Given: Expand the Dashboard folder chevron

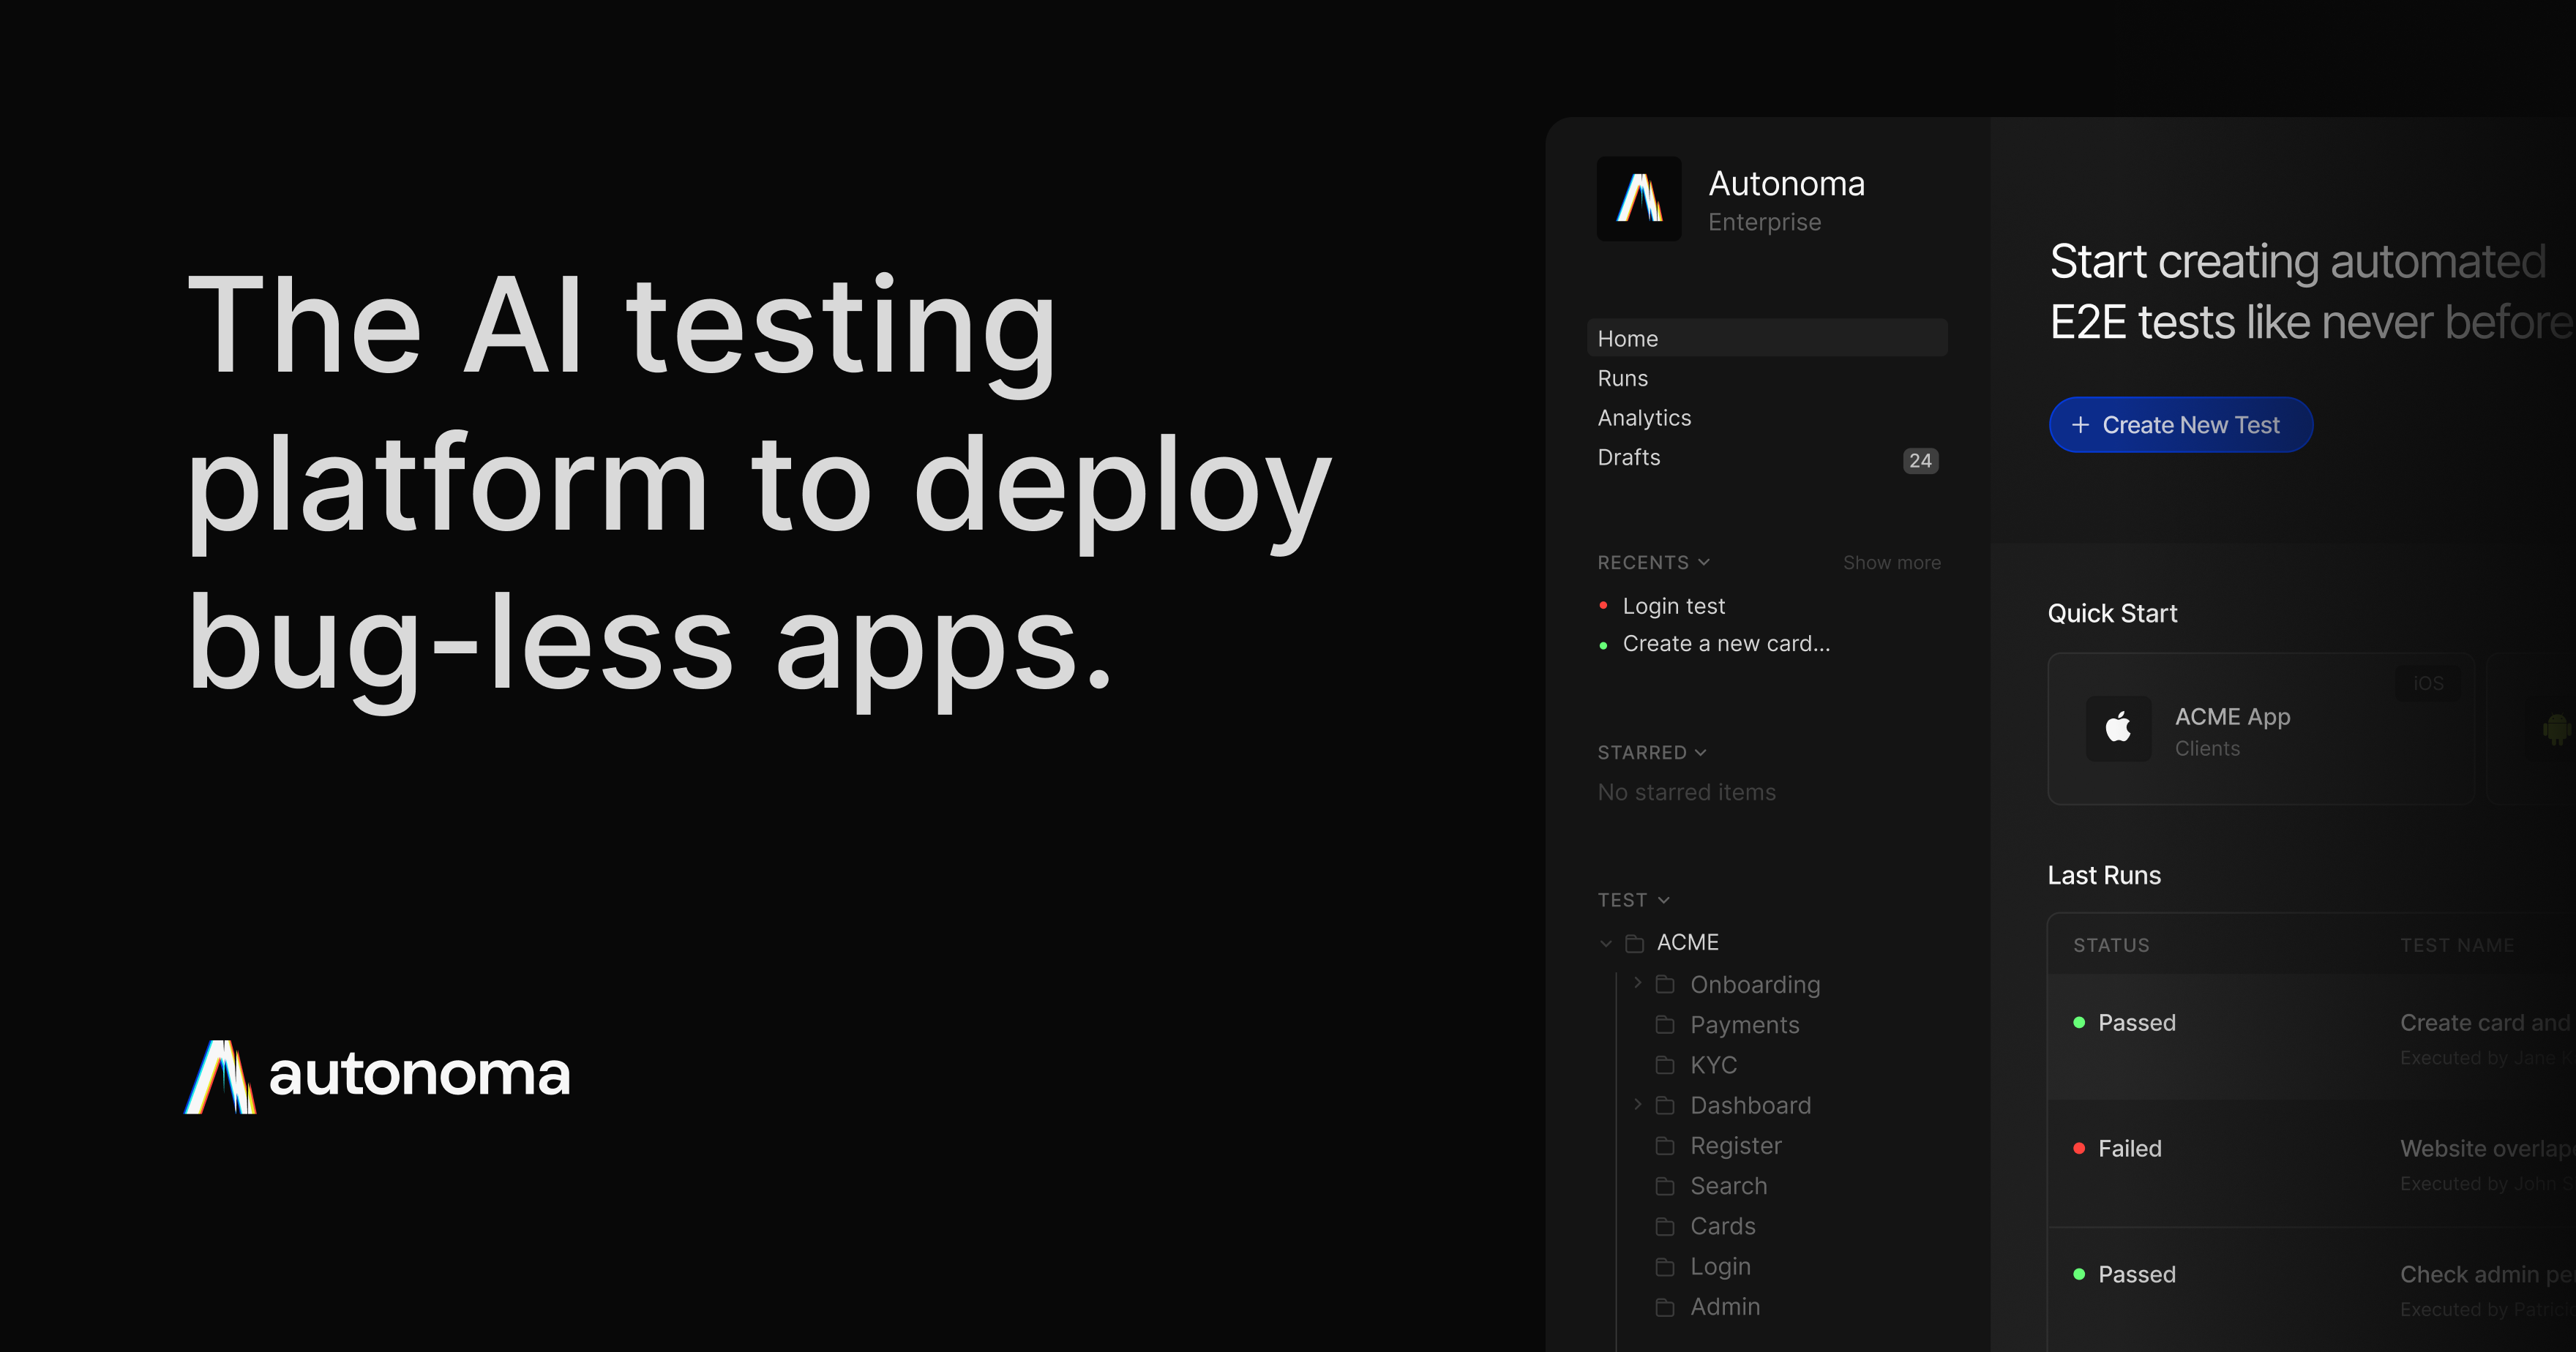Looking at the screenshot, I should click(x=1638, y=1104).
